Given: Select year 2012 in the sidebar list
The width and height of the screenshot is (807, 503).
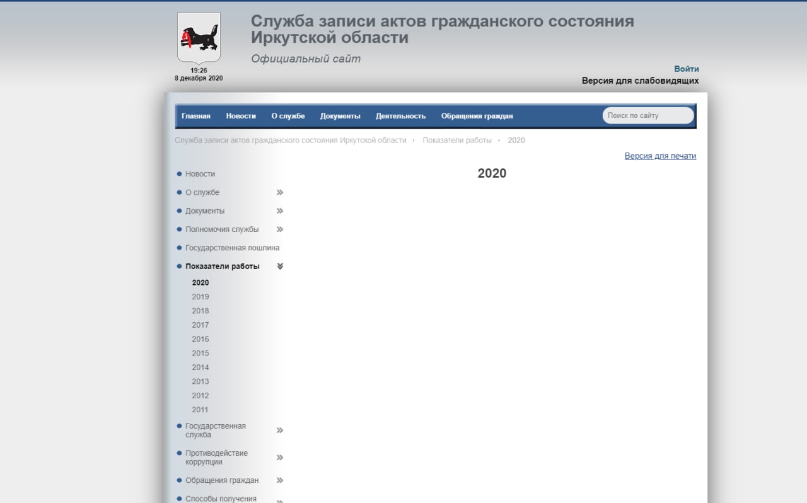Looking at the screenshot, I should point(200,396).
